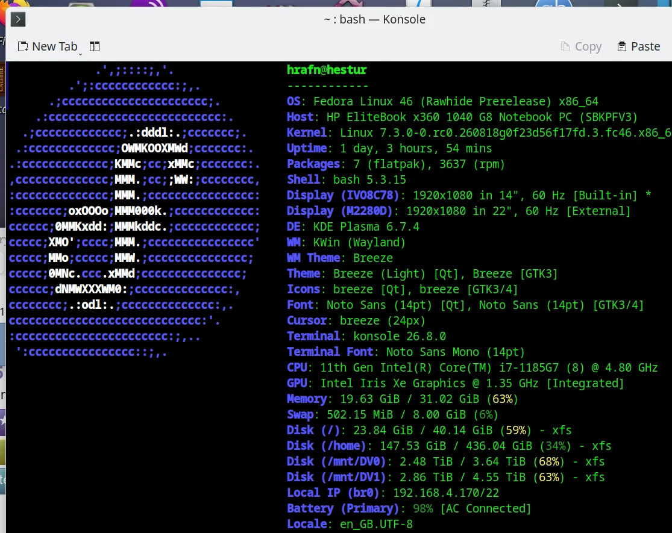This screenshot has width=672, height=533.
Task: Click the 'GPU: Intel Iris Xe Graphics' line
Action: click(x=456, y=383)
